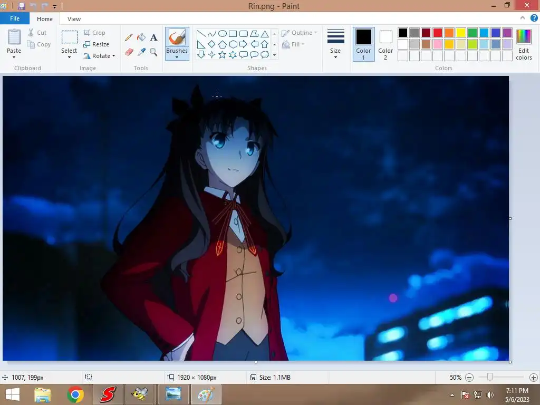Click the Brushes tool icon

[177, 37]
